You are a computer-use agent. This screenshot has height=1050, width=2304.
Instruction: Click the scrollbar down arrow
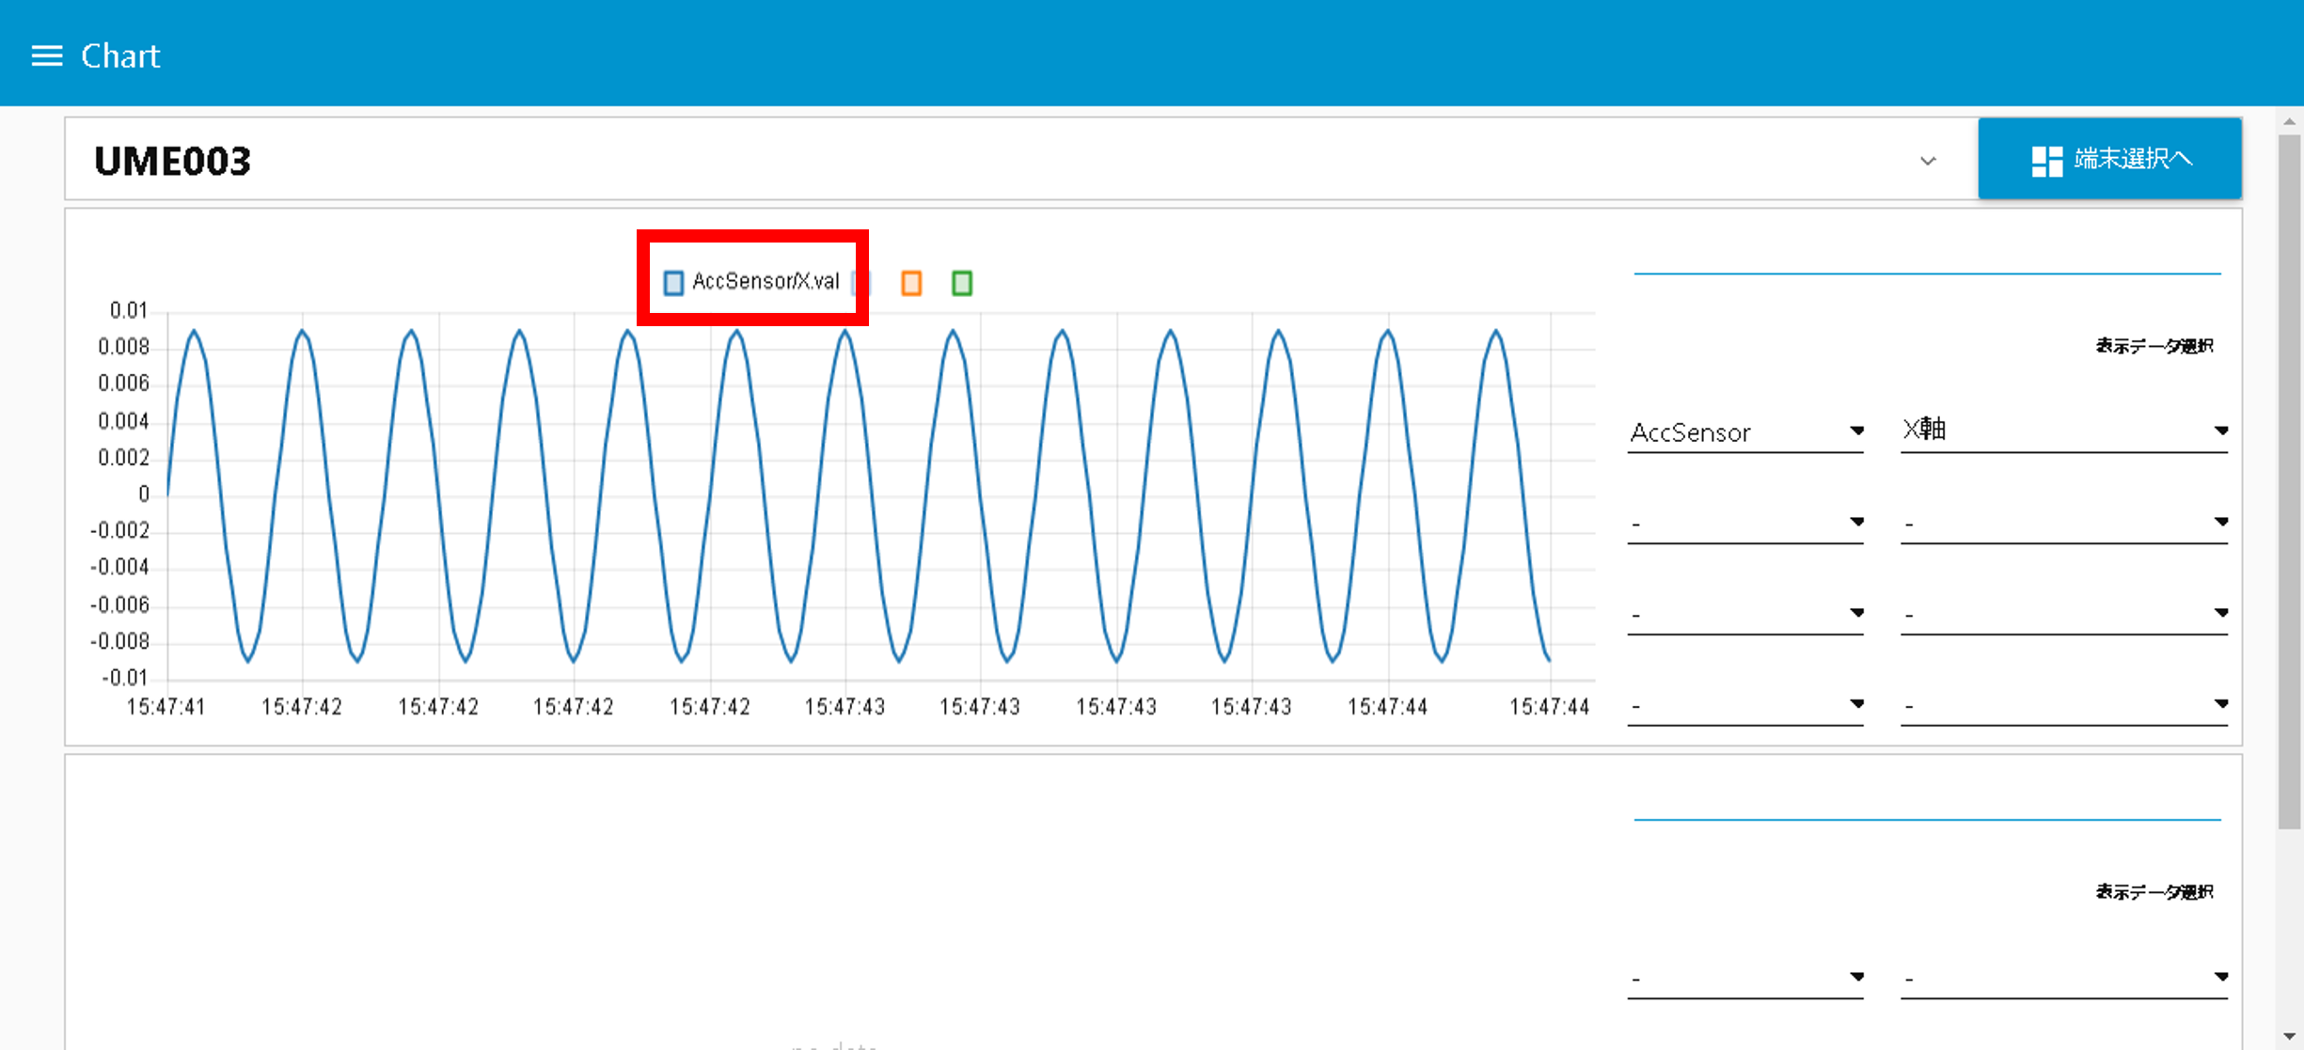[x=2290, y=1037]
